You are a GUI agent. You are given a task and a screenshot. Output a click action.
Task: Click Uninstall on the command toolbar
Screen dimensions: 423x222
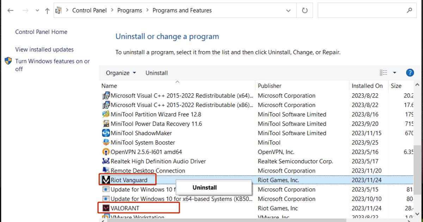156,73
